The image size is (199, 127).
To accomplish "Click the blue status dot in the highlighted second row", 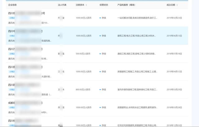I will (x=100, y=36).
